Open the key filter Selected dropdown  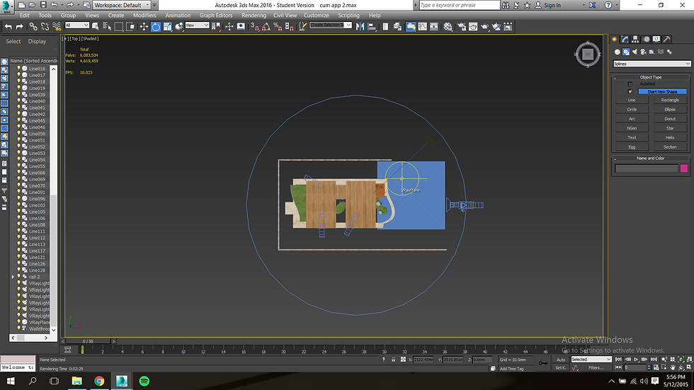(x=591, y=359)
